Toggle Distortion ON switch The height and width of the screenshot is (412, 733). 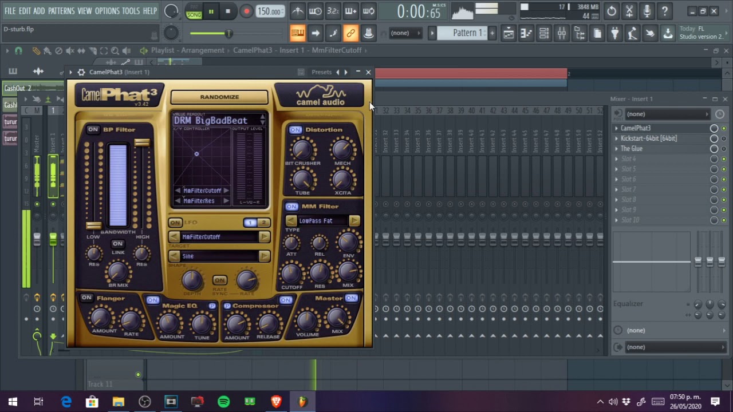point(295,129)
